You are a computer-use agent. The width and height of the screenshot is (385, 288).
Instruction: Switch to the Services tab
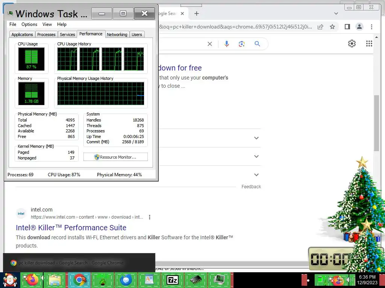pos(67,34)
